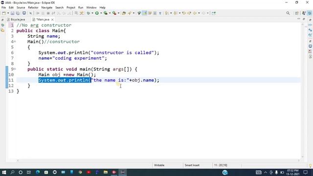313x176 pixels.
Task: Open Microsoft Edge from taskbar
Action: point(38,172)
